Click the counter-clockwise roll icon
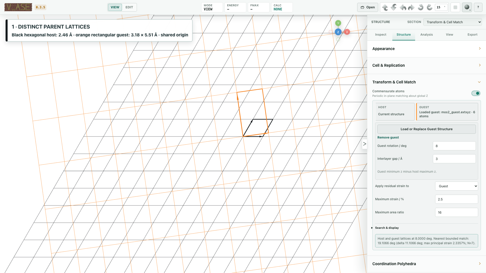This screenshot has width=486, height=273. pos(420,7)
